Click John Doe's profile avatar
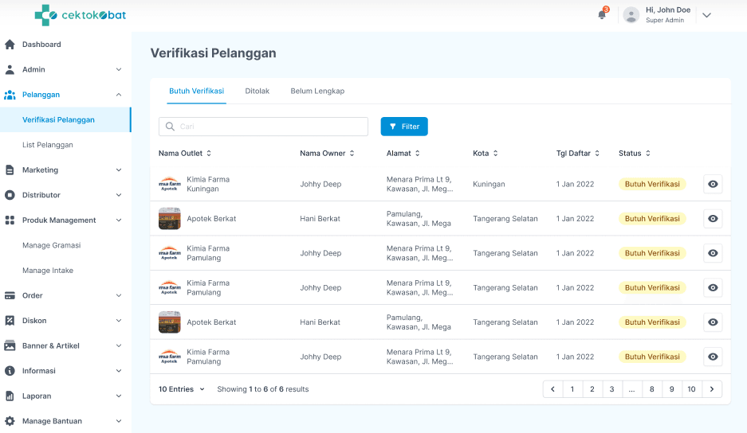The width and height of the screenshot is (747, 433). pyautogui.click(x=631, y=15)
